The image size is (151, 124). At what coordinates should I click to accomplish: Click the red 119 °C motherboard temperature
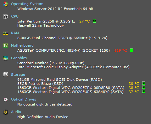click(x=121, y=50)
